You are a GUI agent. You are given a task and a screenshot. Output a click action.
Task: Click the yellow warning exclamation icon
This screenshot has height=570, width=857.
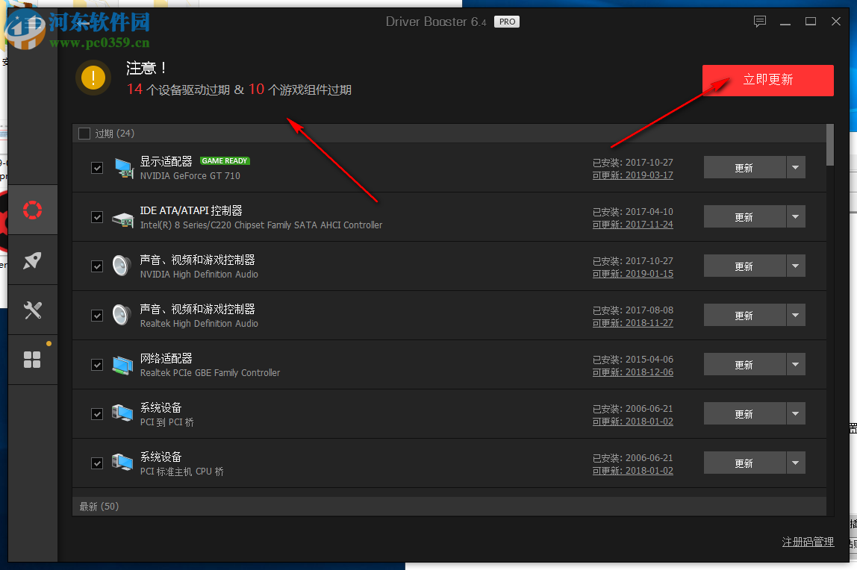tap(93, 78)
